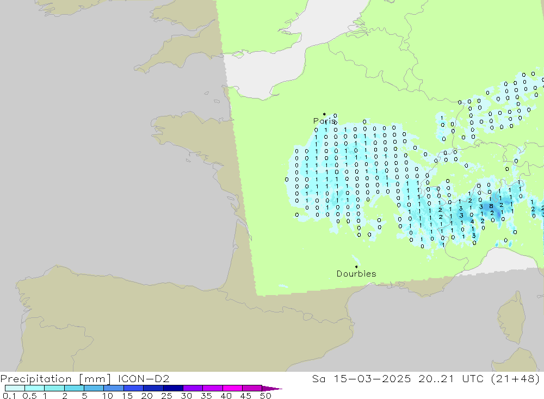
Task: Click the purple arrow above 50 mm
Action: click(x=272, y=389)
